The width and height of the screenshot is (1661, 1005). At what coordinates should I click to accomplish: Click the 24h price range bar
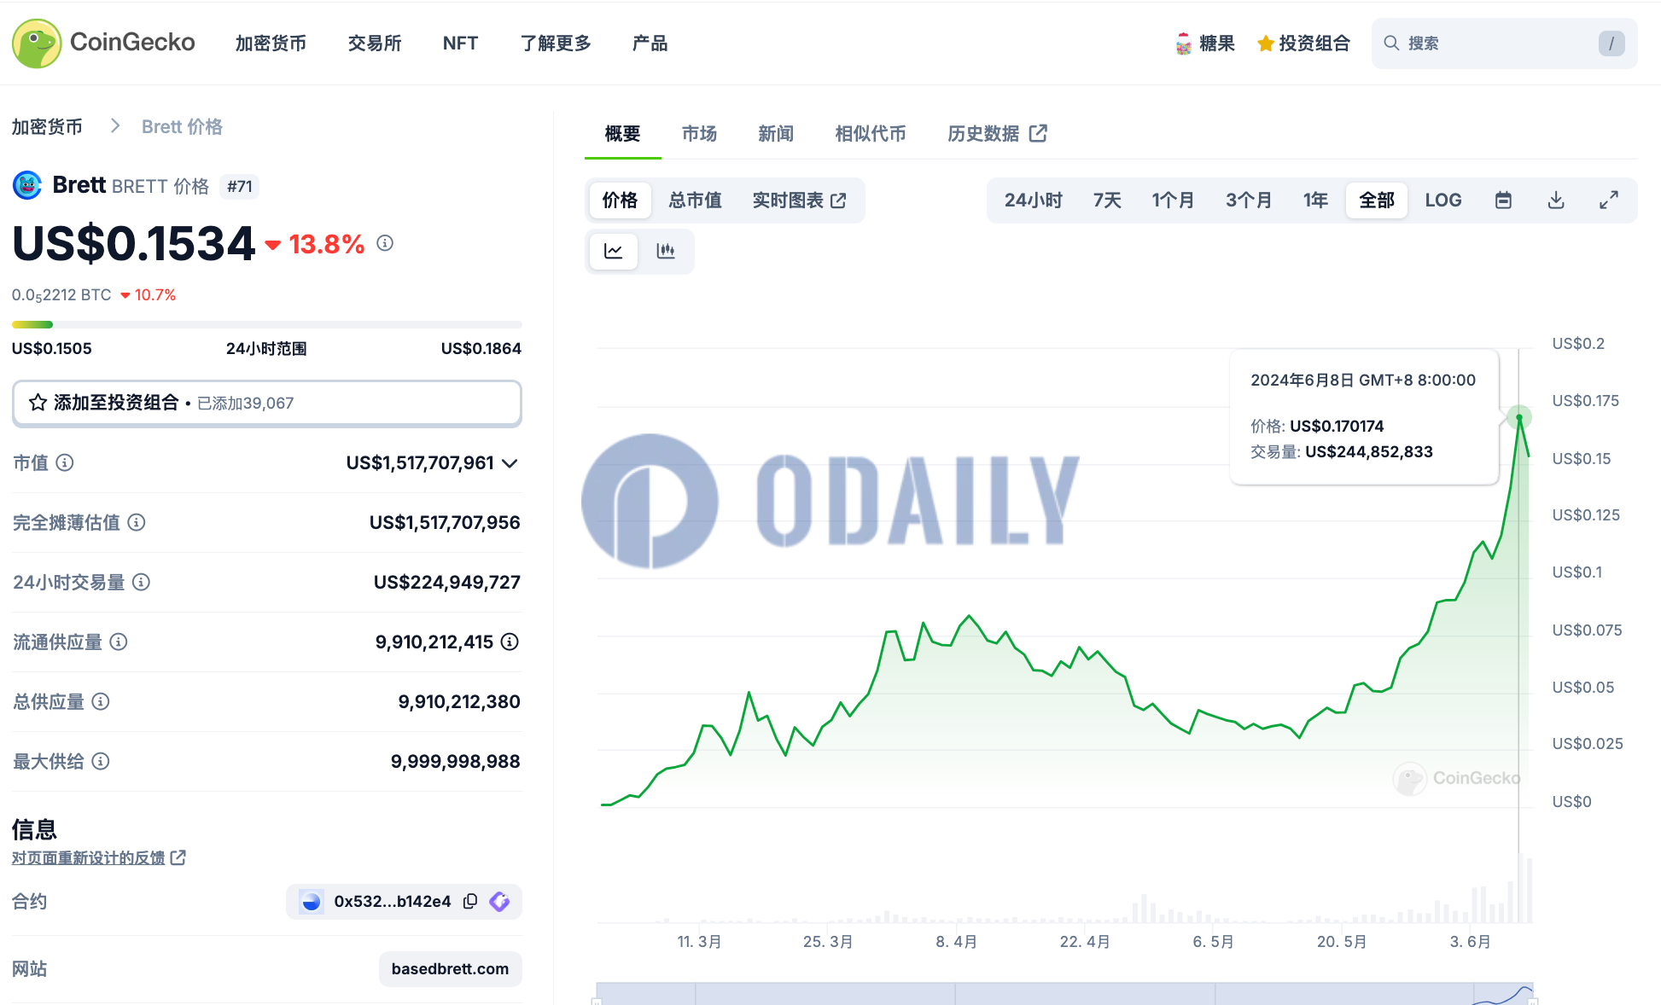tap(267, 324)
